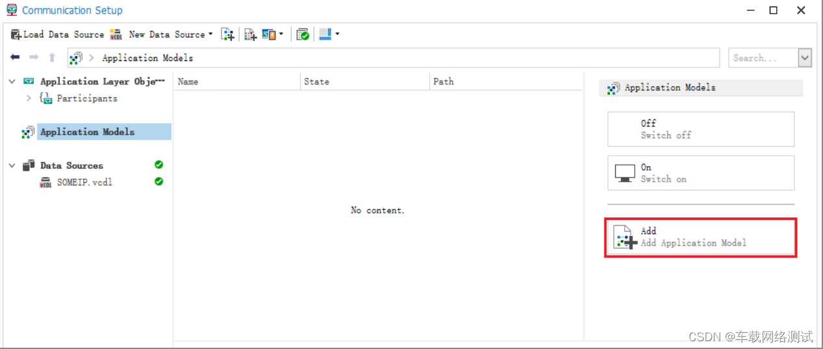Click the lightning panel toolbar icon

pyautogui.click(x=269, y=34)
